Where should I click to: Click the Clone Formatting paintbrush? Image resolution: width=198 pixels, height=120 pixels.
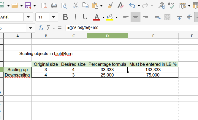[110, 5]
